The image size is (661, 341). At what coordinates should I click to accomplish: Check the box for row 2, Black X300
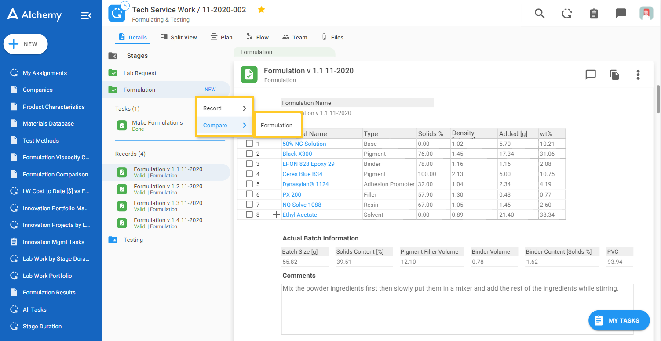pyautogui.click(x=249, y=154)
